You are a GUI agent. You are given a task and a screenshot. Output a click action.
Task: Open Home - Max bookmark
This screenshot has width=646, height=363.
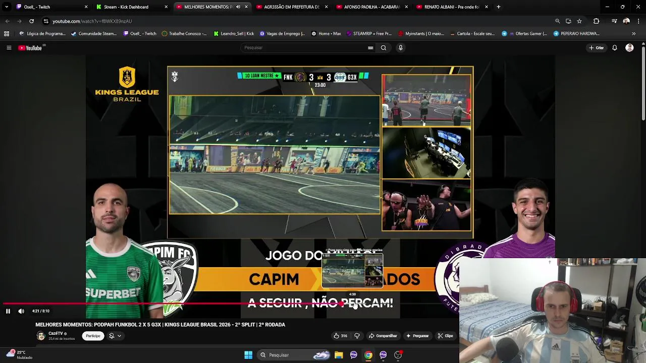(326, 34)
